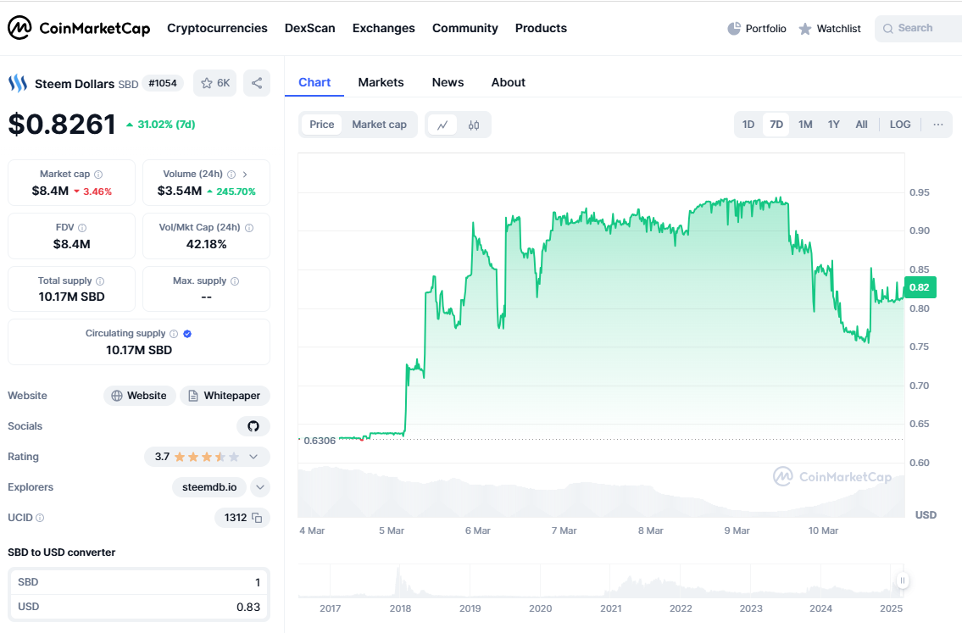Switch to line chart view icon
This screenshot has height=633, width=962.
[x=442, y=125]
